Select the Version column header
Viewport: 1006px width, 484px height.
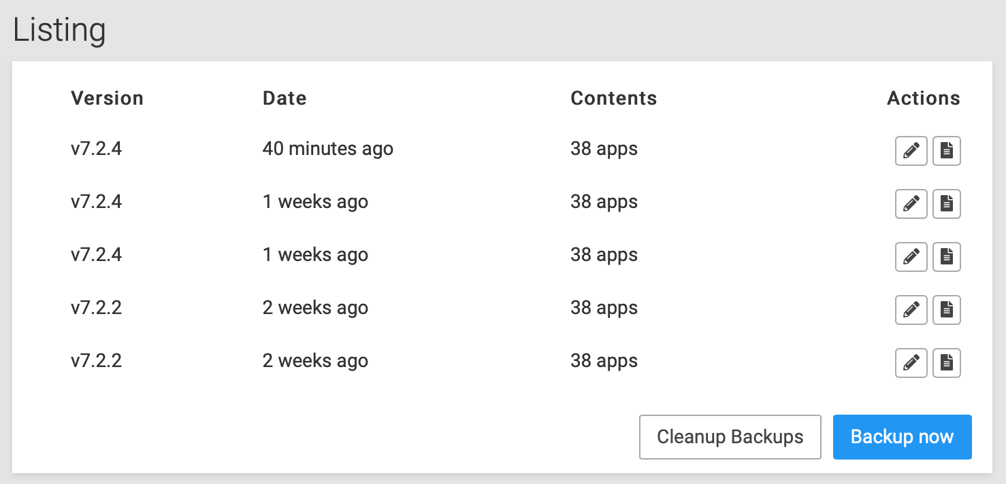pyautogui.click(x=107, y=99)
